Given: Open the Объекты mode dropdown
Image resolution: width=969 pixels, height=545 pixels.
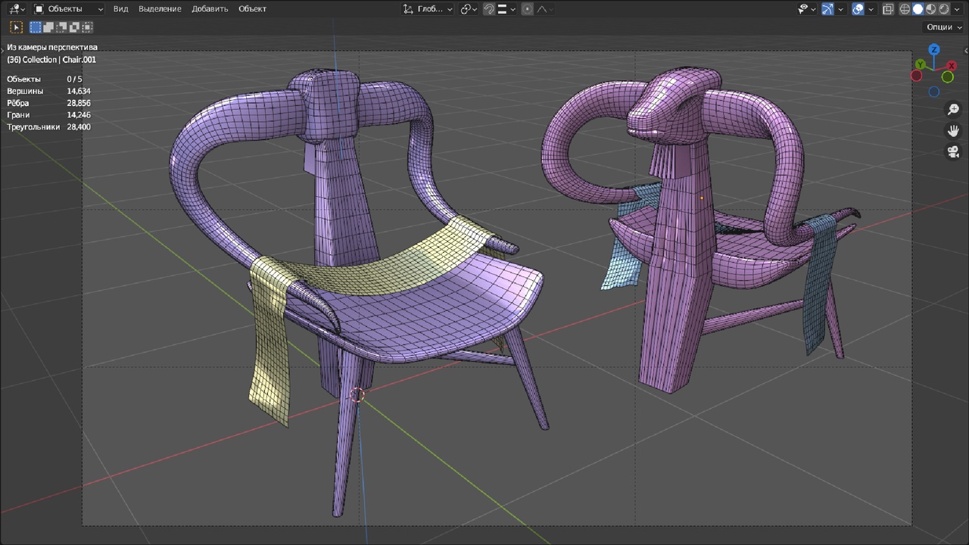Looking at the screenshot, I should [x=68, y=9].
